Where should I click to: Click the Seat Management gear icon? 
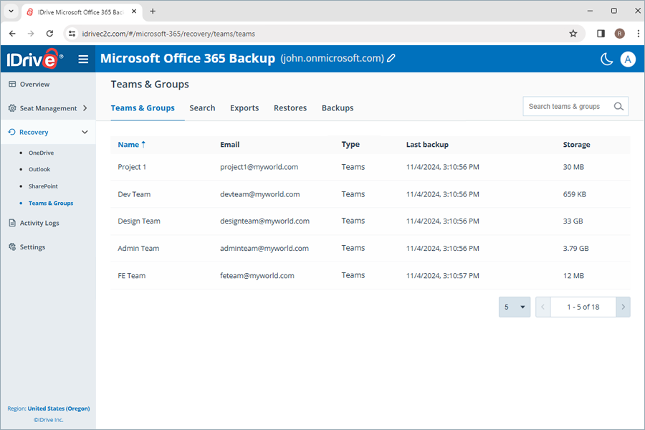click(12, 108)
